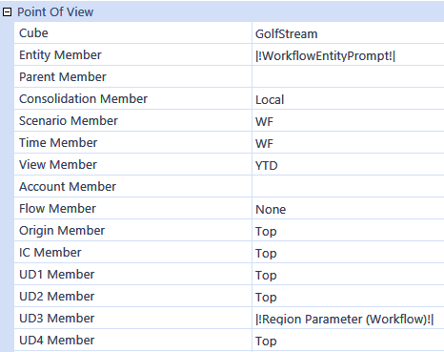Image resolution: width=444 pixels, height=352 pixels.
Task: Click the empty Parent Member value field
Action: pyautogui.click(x=348, y=77)
